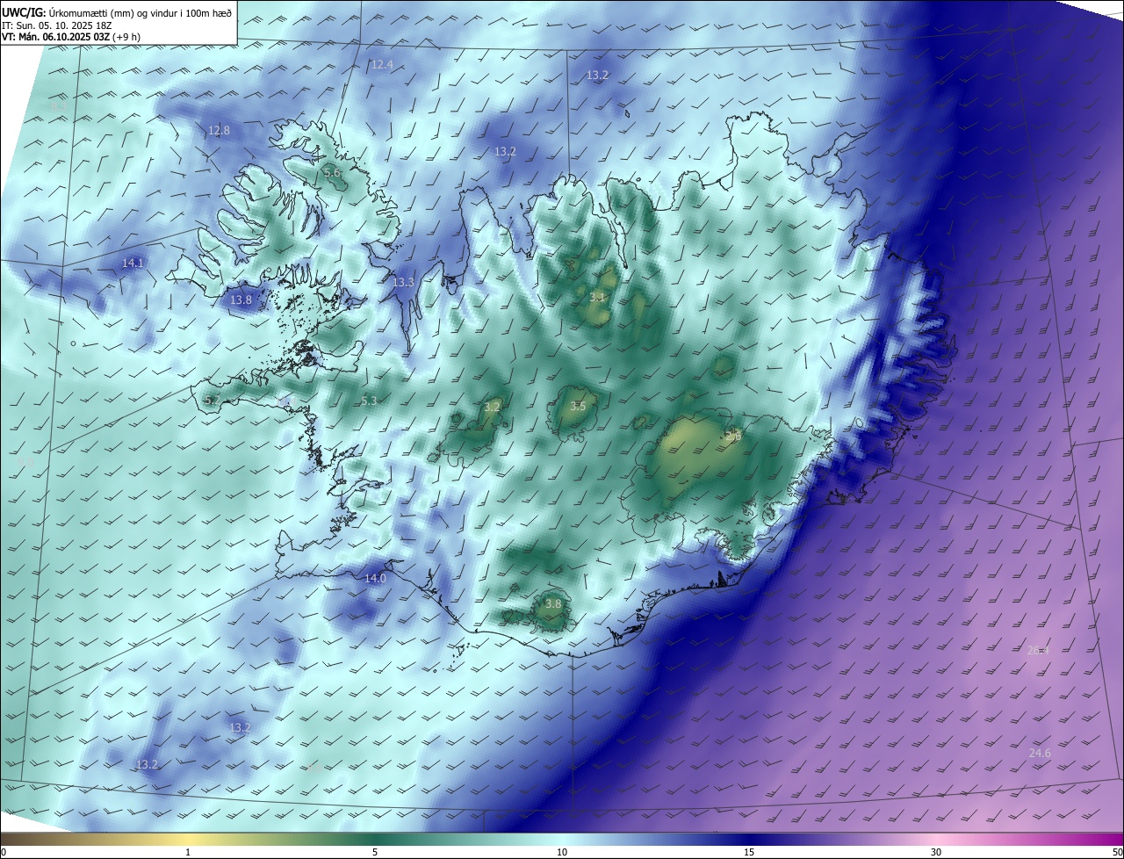Click the 14.0 value near southwest coast
1124x859 pixels.
375,579
